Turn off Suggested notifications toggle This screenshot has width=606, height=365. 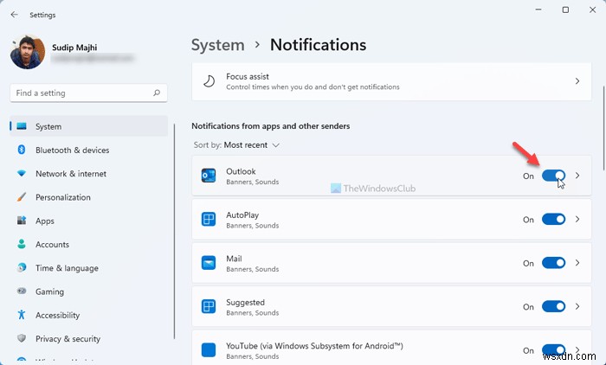pos(553,307)
